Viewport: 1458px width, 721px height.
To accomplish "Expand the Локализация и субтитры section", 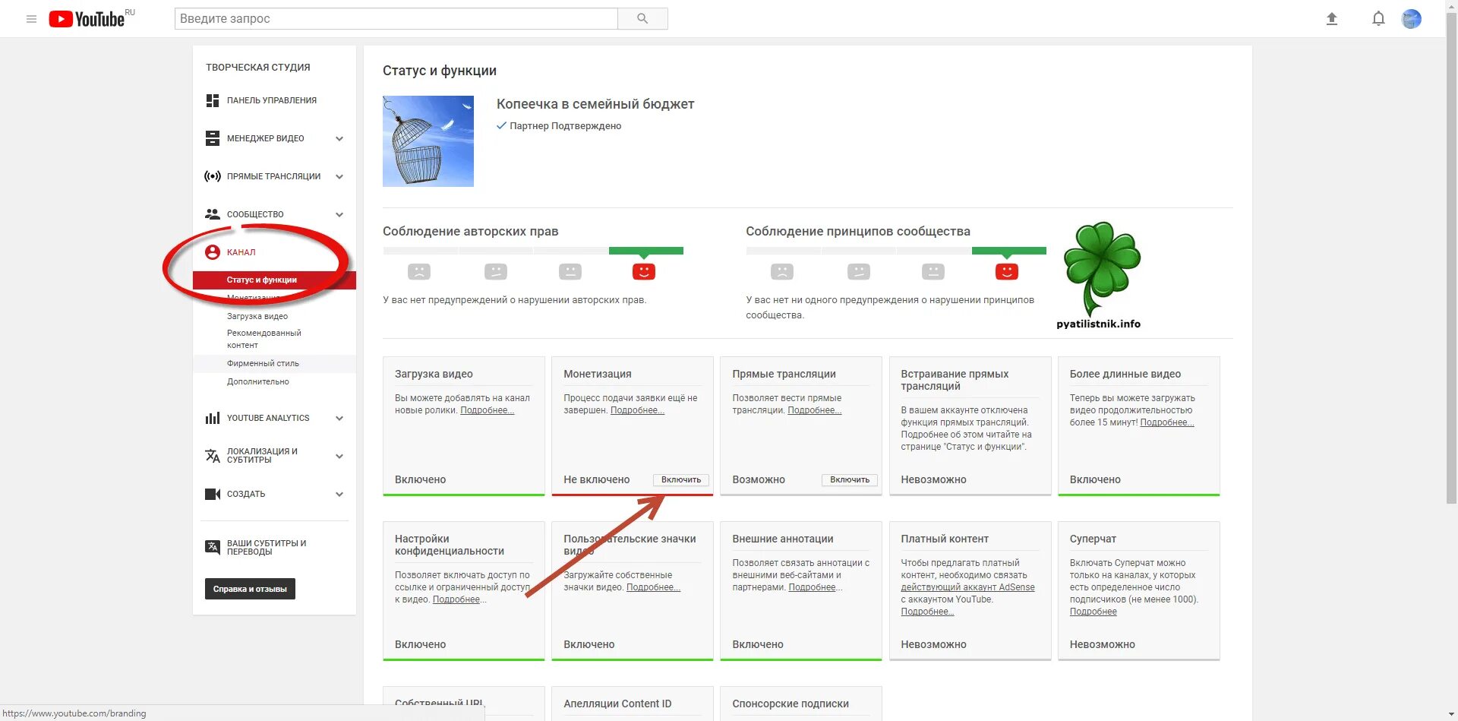I will coord(339,456).
